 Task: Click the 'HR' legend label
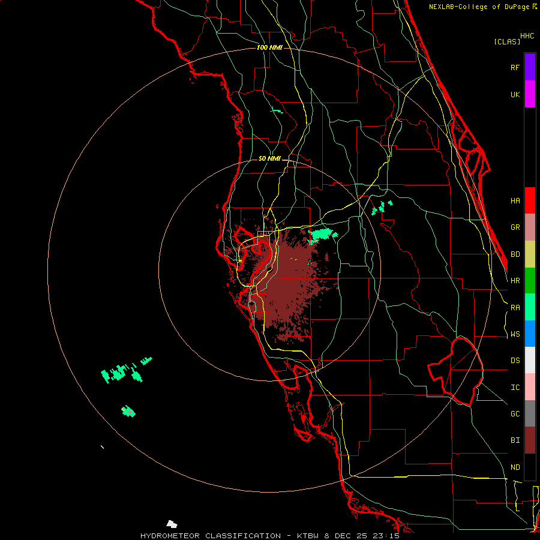(x=515, y=281)
